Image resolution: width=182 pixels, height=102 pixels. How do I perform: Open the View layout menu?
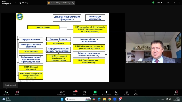coord(160,3)
